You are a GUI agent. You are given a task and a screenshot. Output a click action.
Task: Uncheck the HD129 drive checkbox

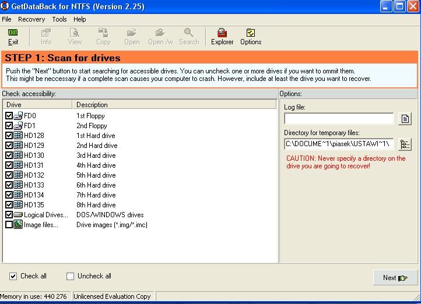click(x=9, y=145)
